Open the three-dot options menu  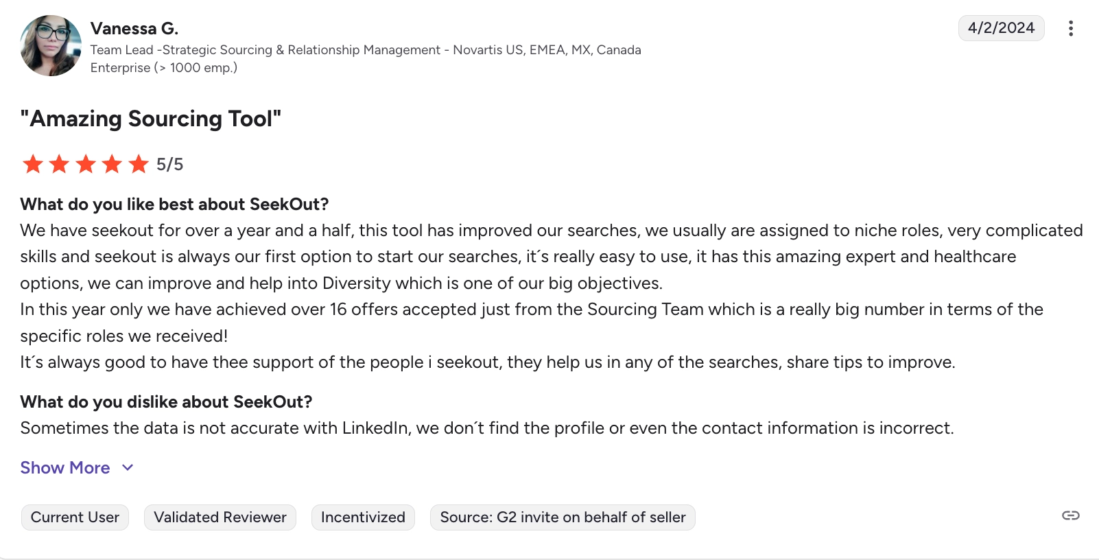tap(1070, 28)
